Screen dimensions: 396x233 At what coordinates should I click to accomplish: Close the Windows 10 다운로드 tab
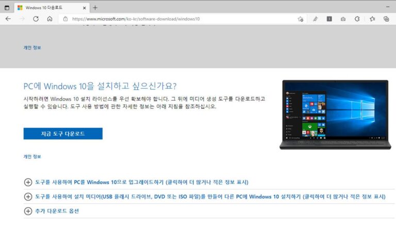click(x=85, y=8)
